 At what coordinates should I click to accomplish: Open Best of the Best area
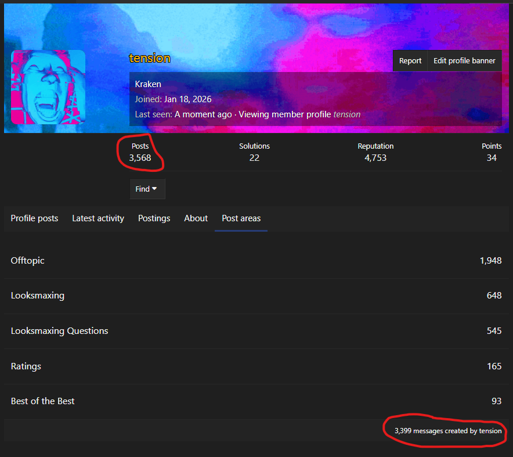point(42,401)
